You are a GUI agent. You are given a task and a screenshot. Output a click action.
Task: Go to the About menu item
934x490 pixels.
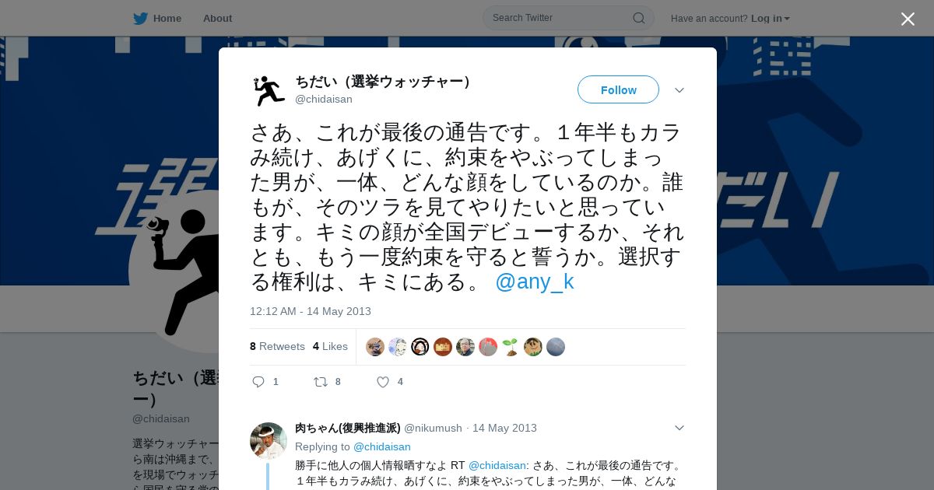pos(217,18)
